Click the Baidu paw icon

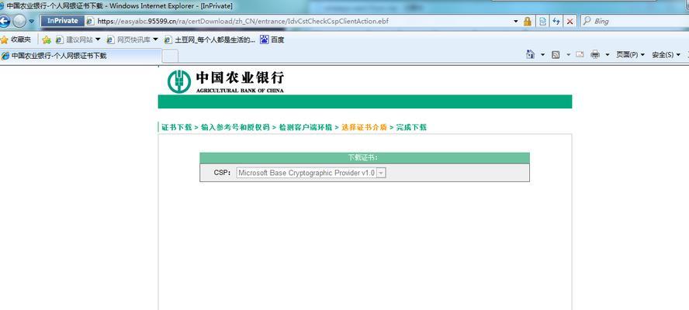264,40
